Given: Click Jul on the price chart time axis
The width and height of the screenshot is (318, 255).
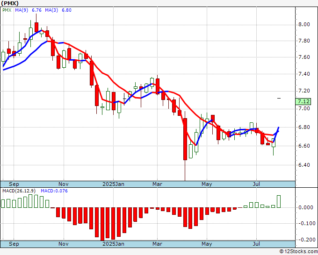Looking at the screenshot, I should [257, 184].
